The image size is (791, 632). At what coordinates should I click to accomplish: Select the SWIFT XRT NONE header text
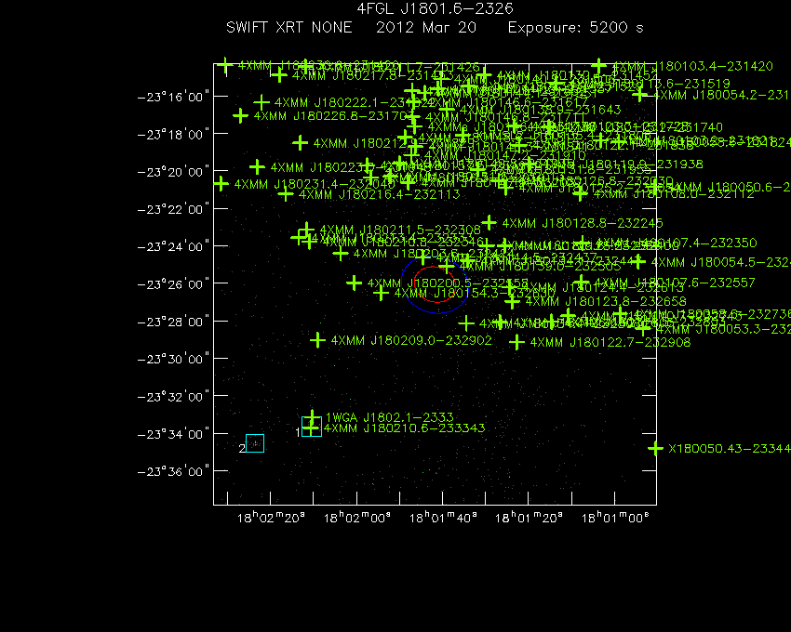point(289,27)
